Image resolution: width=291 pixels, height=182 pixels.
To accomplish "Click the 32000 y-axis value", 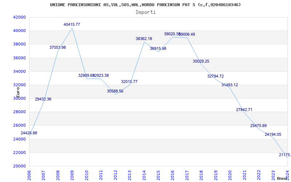I will click(x=19, y=85).
